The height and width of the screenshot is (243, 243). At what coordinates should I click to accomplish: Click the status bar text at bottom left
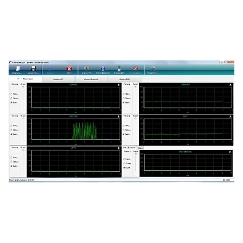click(x=22, y=180)
